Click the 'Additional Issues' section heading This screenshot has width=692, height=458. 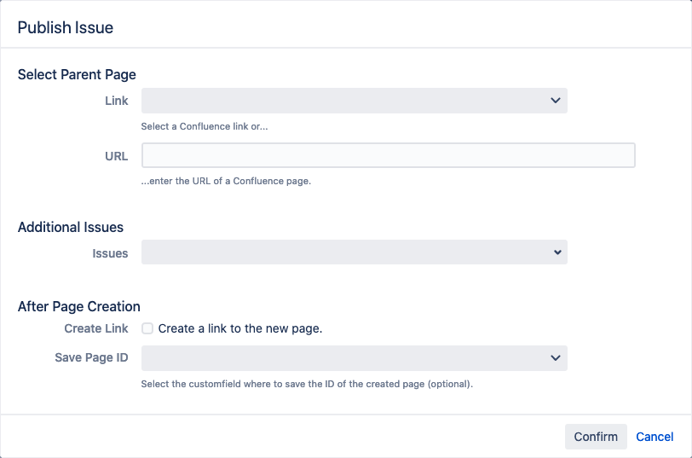(x=71, y=228)
